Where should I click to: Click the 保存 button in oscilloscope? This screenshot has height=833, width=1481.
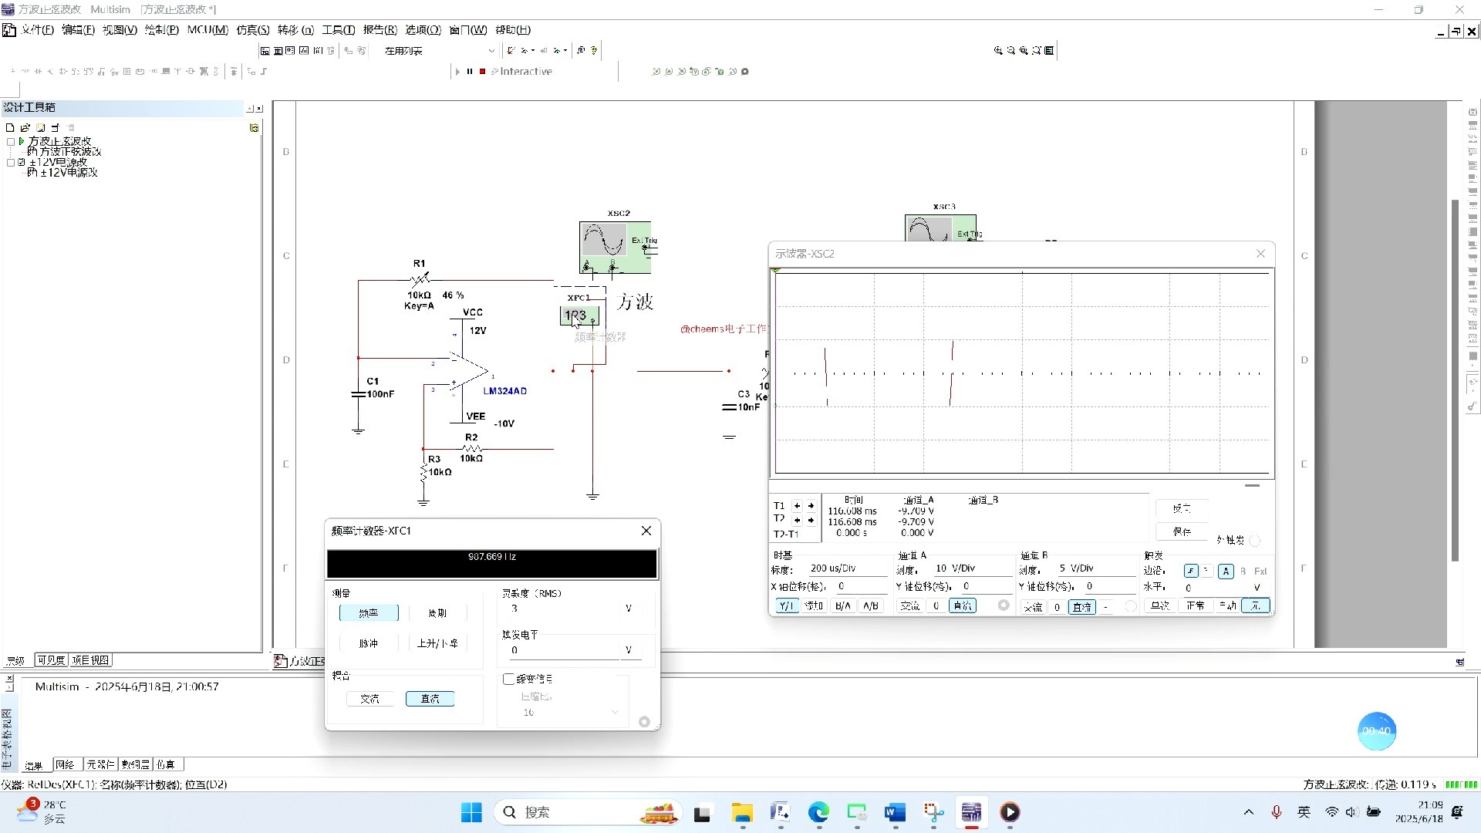(1181, 531)
